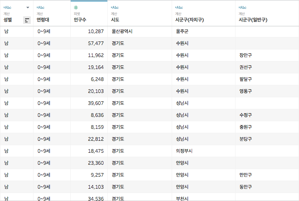Click the population value 8,159
The height and width of the screenshot is (201, 299).
[x=97, y=127]
